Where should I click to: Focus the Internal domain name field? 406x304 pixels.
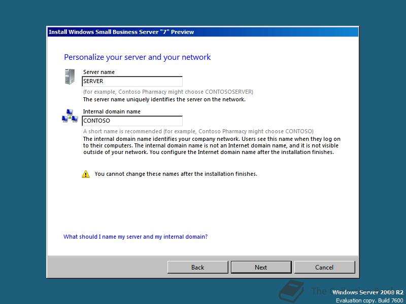(x=132, y=121)
